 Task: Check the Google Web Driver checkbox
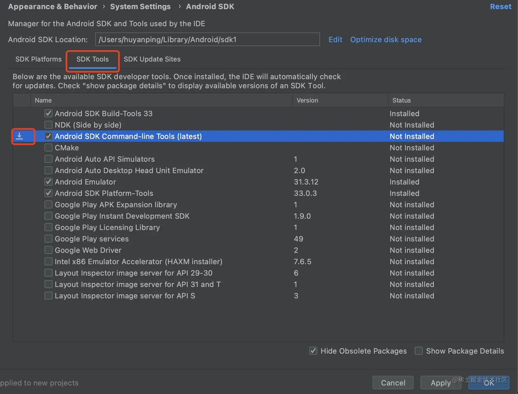[49, 250]
